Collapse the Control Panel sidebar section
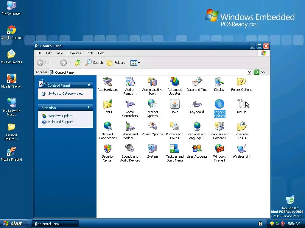This screenshot has width=305, height=228. coord(89,85)
